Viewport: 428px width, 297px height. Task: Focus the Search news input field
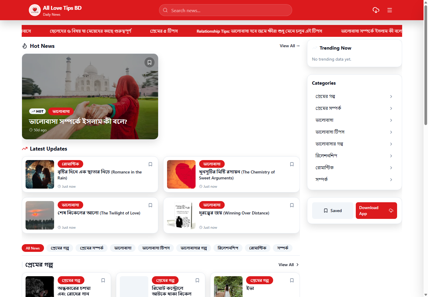coord(226,10)
